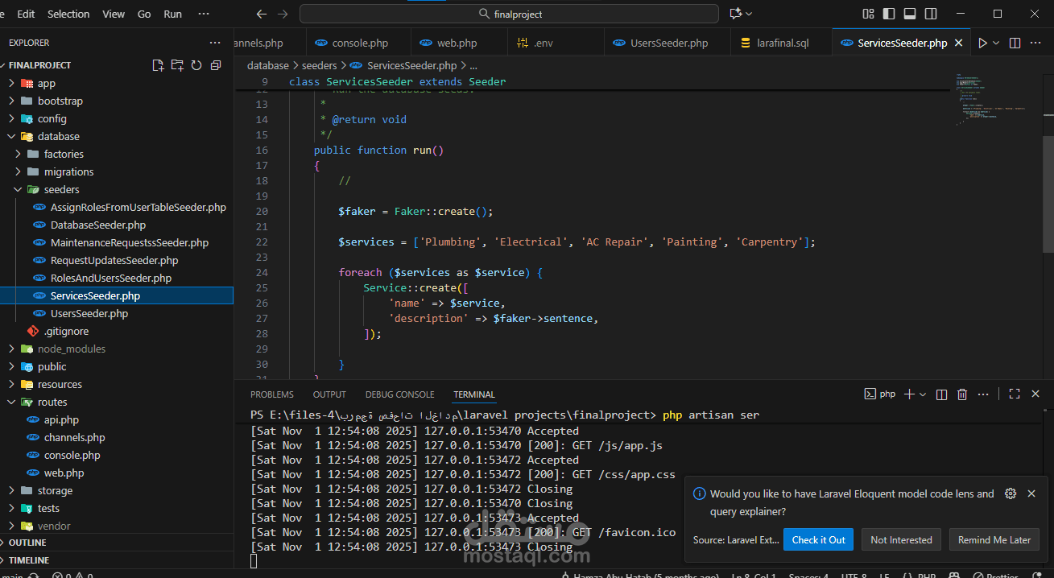Click the Check it Out button
The width and height of the screenshot is (1054, 578).
coord(818,539)
